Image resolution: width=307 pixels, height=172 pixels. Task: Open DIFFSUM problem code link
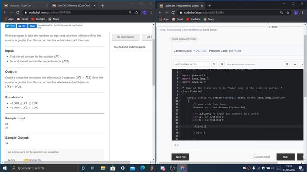(x=235, y=51)
